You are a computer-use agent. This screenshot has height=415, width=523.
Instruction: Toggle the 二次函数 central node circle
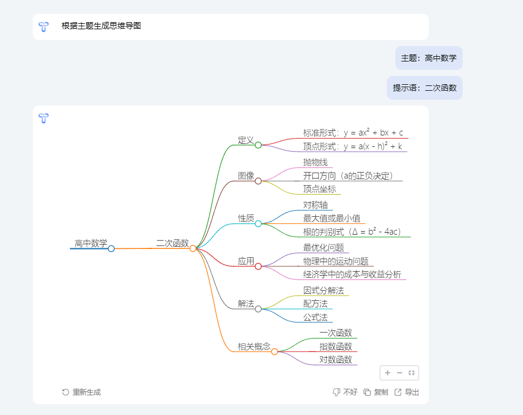(x=193, y=249)
